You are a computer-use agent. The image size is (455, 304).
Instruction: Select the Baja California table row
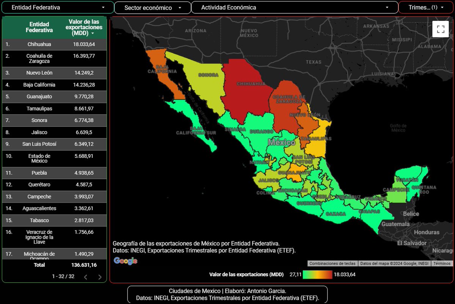coord(55,85)
